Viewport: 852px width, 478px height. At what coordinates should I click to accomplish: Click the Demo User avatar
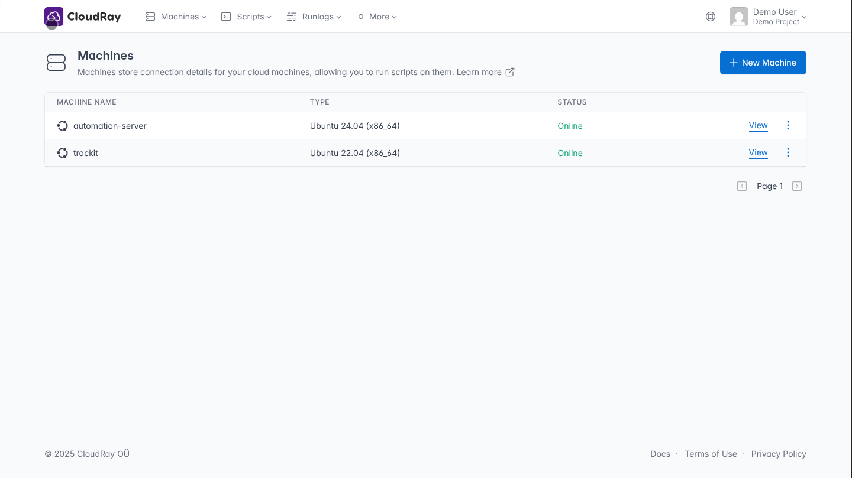point(739,17)
